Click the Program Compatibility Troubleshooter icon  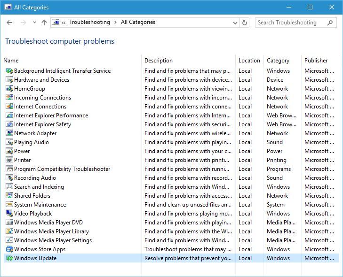click(x=9, y=169)
